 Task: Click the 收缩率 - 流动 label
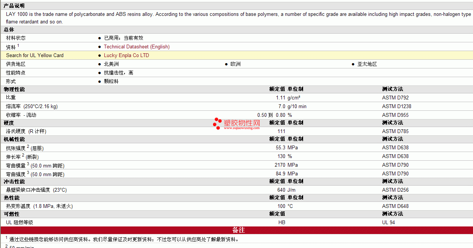click(21, 115)
